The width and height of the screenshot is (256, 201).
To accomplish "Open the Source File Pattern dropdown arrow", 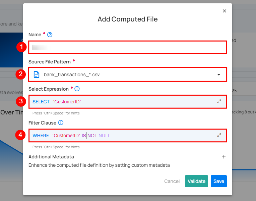I will tap(219, 74).
